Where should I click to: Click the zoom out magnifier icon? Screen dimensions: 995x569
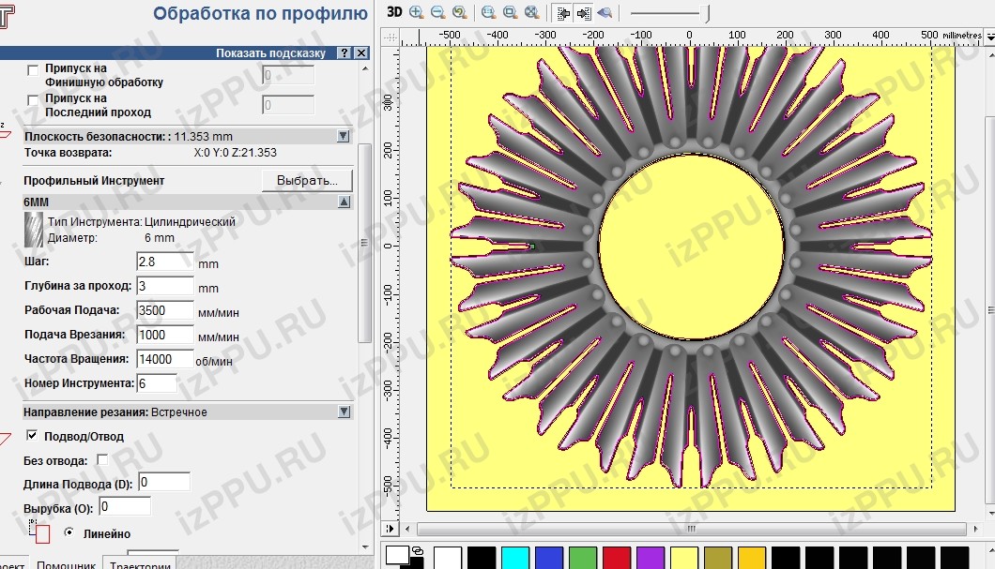[437, 12]
